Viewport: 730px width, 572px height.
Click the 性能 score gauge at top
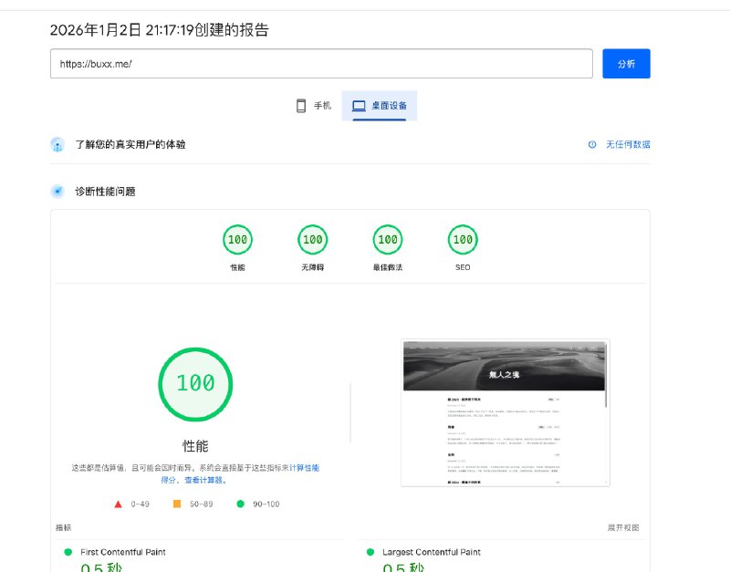pyautogui.click(x=237, y=240)
